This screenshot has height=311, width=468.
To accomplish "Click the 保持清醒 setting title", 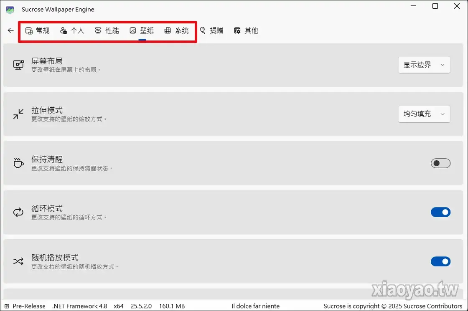I will tap(47, 159).
